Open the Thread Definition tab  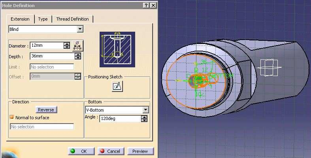72,19
